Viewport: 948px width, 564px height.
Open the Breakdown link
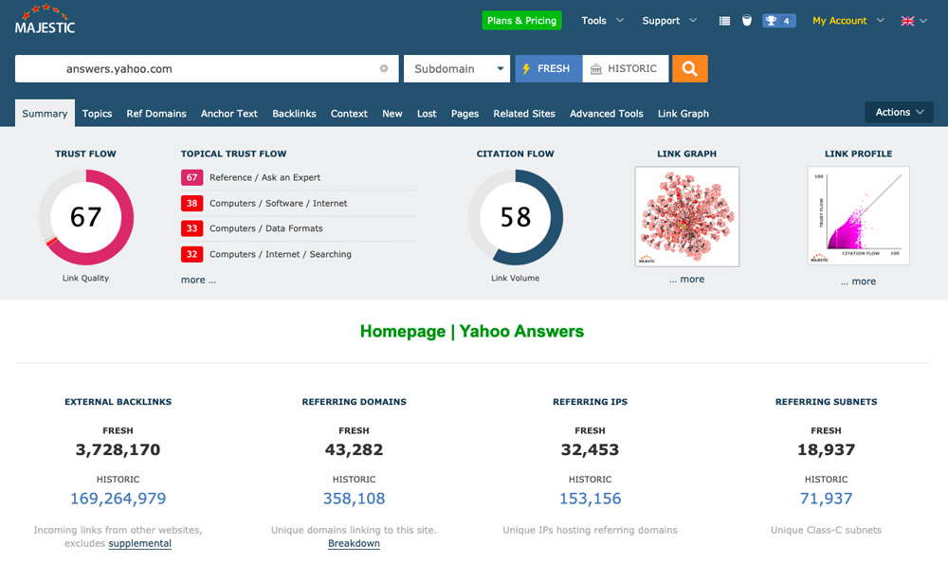point(354,543)
